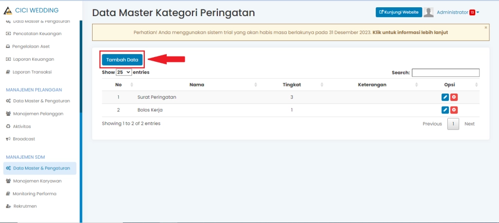This screenshot has height=223, width=499.
Task: Sort table by No column
Action: [118, 85]
